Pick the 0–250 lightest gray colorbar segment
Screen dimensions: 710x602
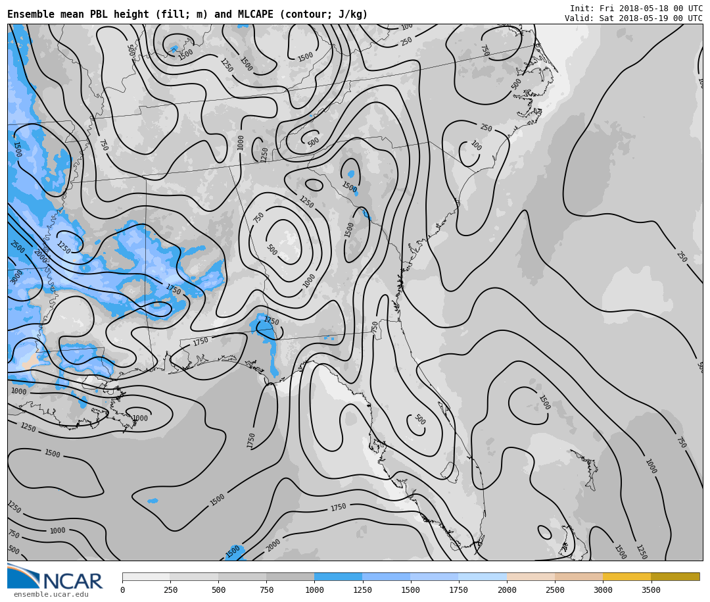click(146, 576)
